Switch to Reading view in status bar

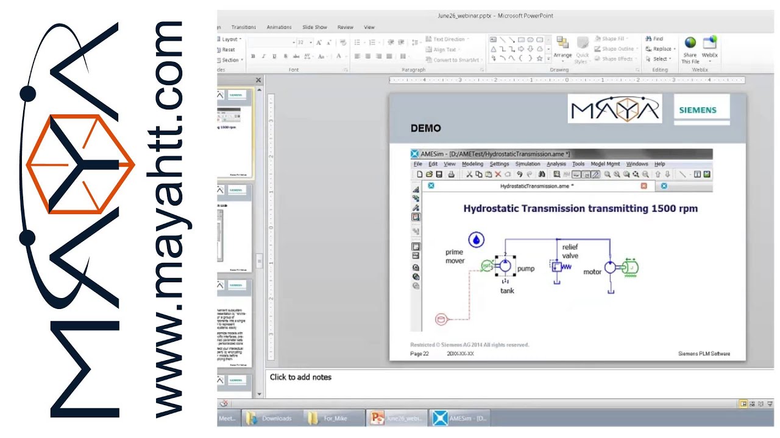[760, 403]
